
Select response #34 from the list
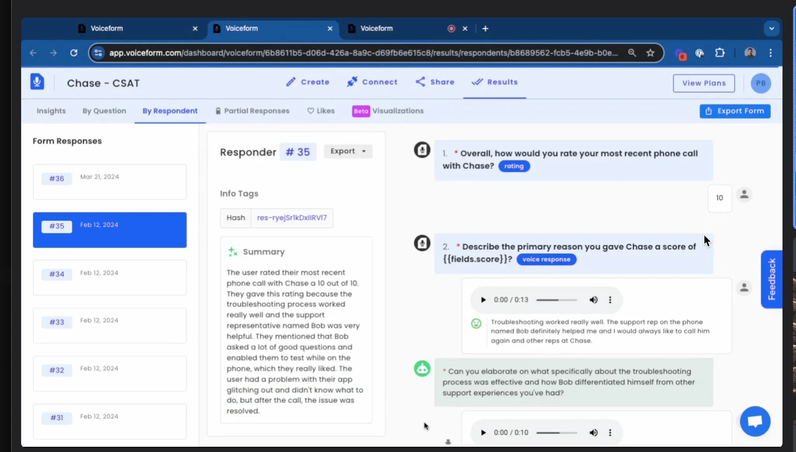click(110, 278)
